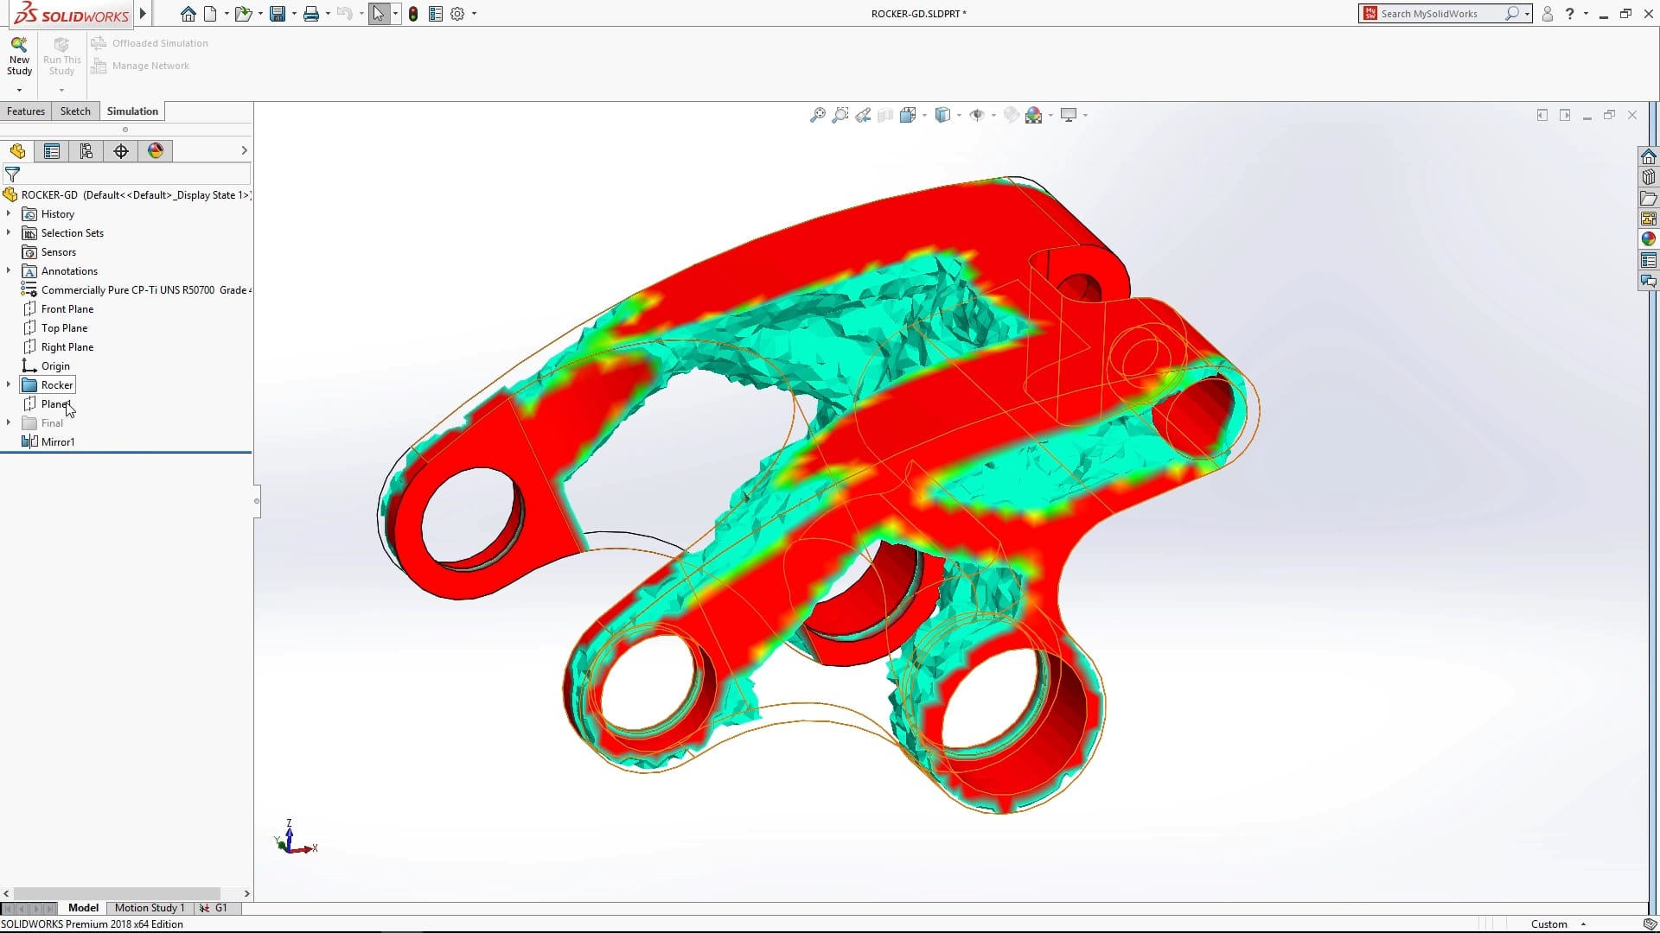
Task: Open the View Settings monitor icon
Action: point(1069,115)
